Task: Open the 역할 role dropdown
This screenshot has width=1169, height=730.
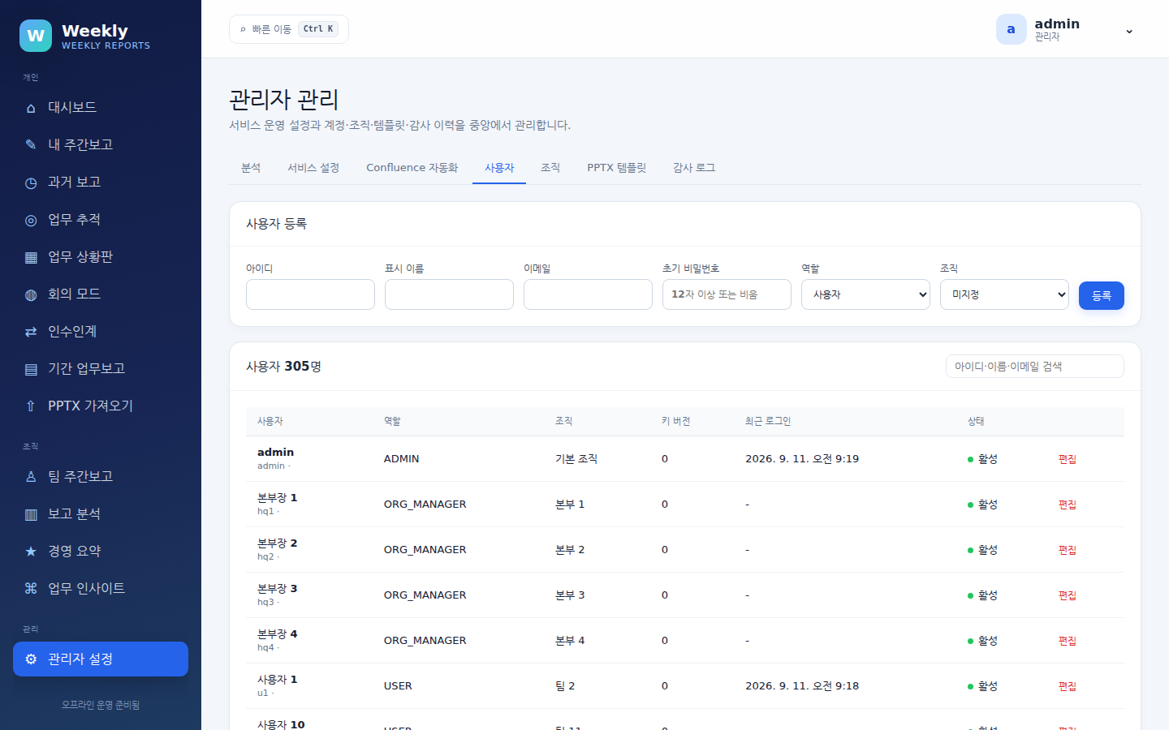Action: [865, 294]
